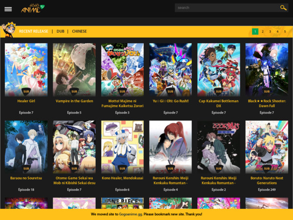This screenshot has height=220, width=293.
Task: Click Episode 18 under Baraou no Souretsu
Action: [26, 190]
